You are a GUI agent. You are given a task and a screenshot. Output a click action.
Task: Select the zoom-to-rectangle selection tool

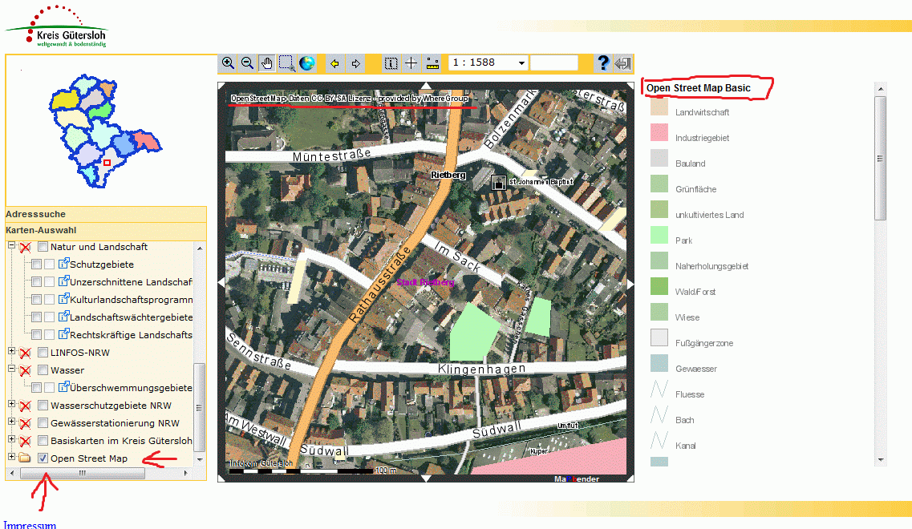(x=286, y=63)
